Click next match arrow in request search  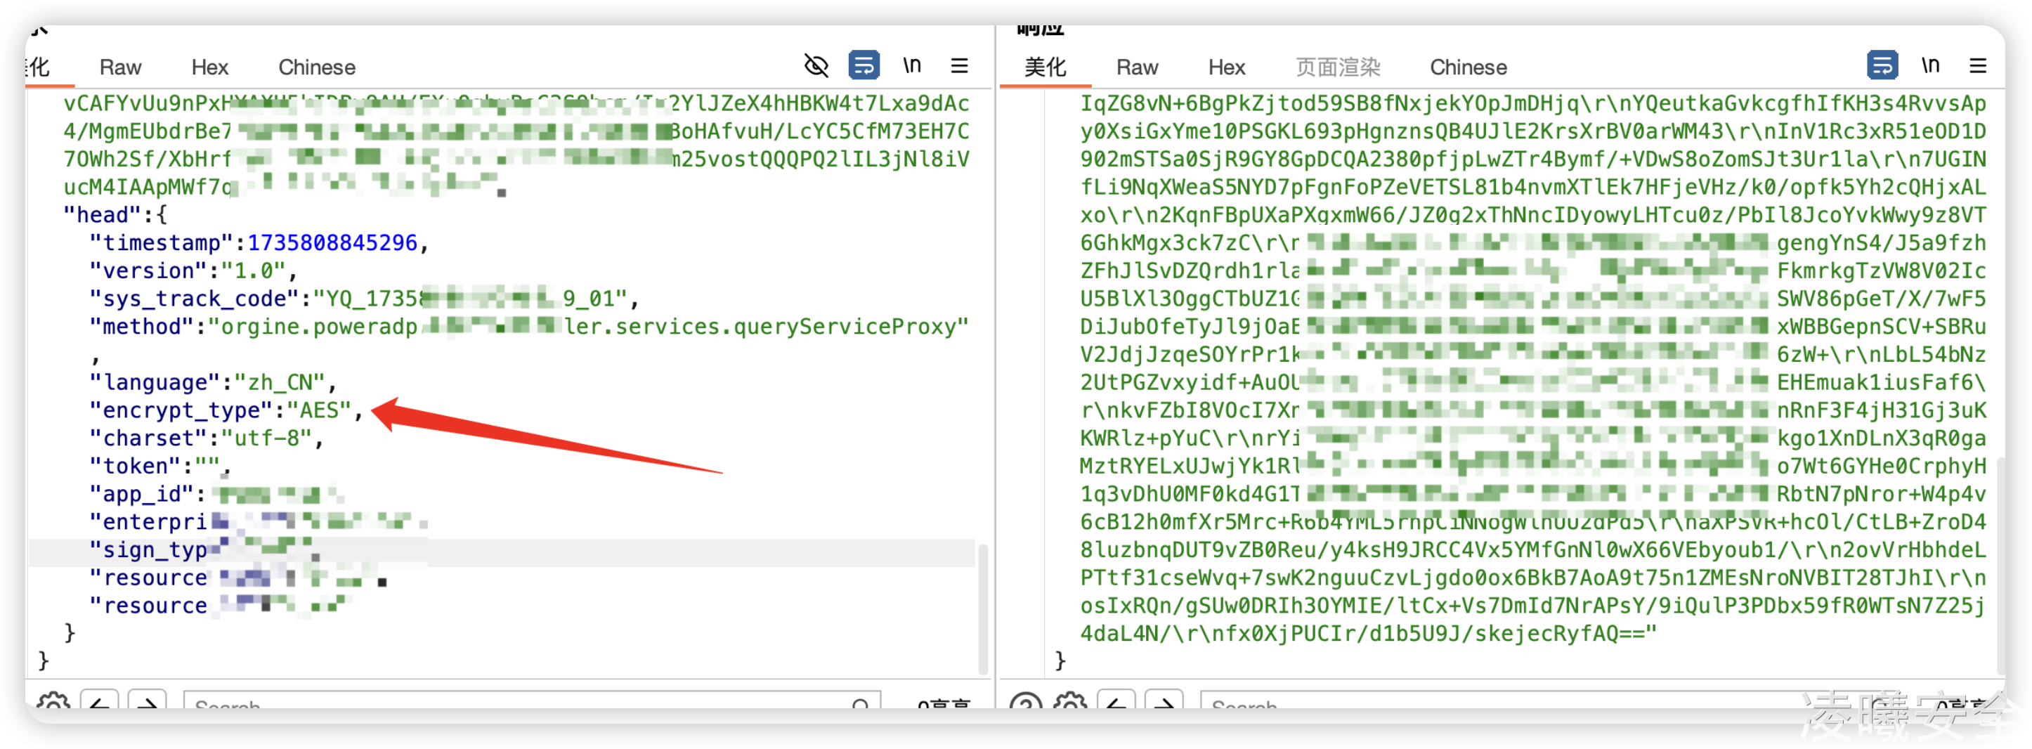(x=147, y=702)
